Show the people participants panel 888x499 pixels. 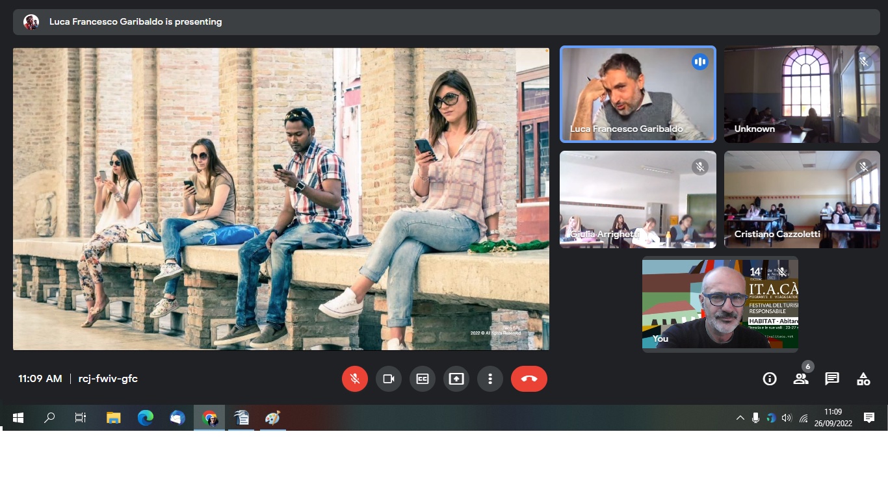(801, 379)
